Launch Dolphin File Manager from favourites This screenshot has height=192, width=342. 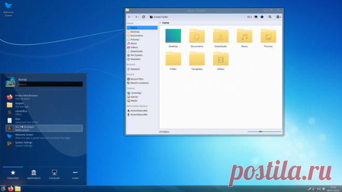(44, 105)
